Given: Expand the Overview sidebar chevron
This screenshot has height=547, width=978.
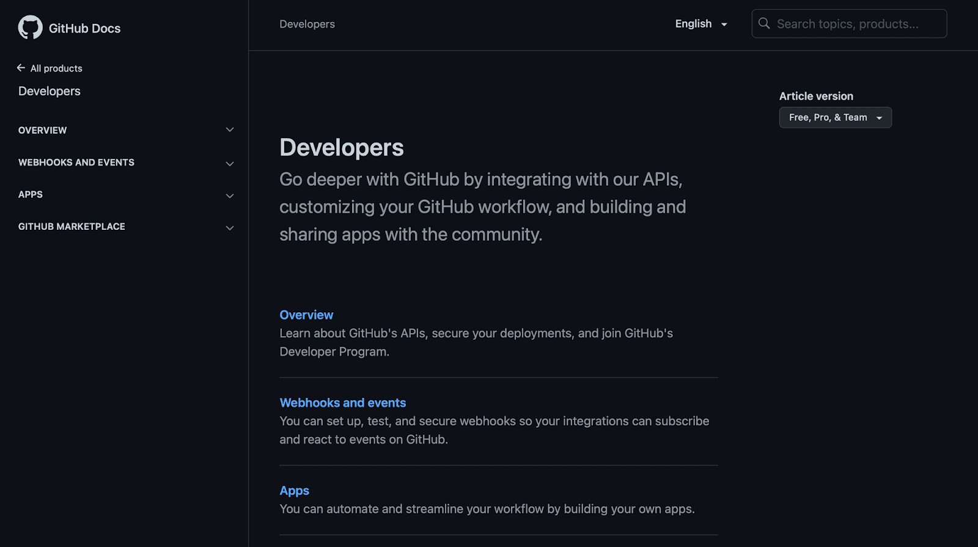Looking at the screenshot, I should [230, 130].
